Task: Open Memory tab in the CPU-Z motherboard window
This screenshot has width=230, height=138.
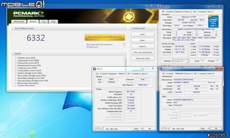Action: (188, 74)
